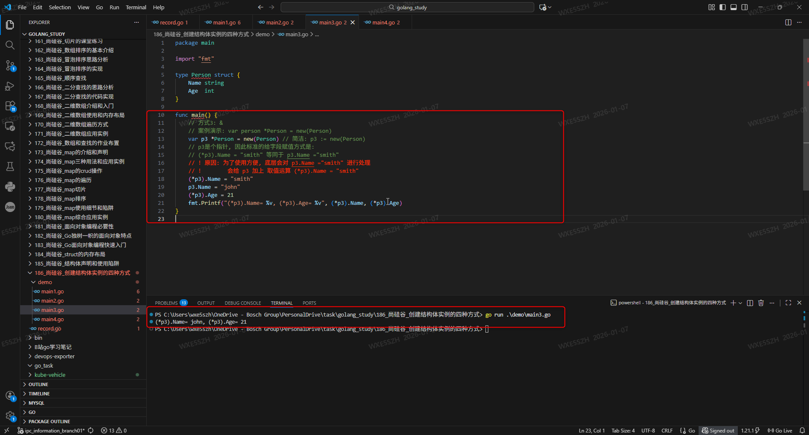809x435 pixels.
Task: Open the Search view in activity bar
Action: 10,45
